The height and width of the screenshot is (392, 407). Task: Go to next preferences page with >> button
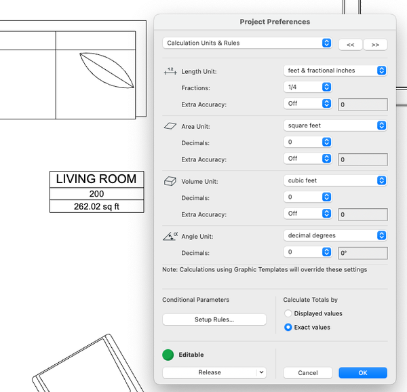pos(375,45)
